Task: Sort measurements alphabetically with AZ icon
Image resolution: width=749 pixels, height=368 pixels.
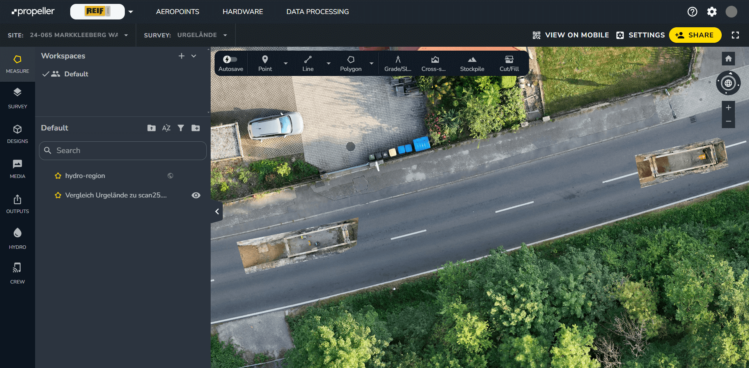Action: pos(166,128)
